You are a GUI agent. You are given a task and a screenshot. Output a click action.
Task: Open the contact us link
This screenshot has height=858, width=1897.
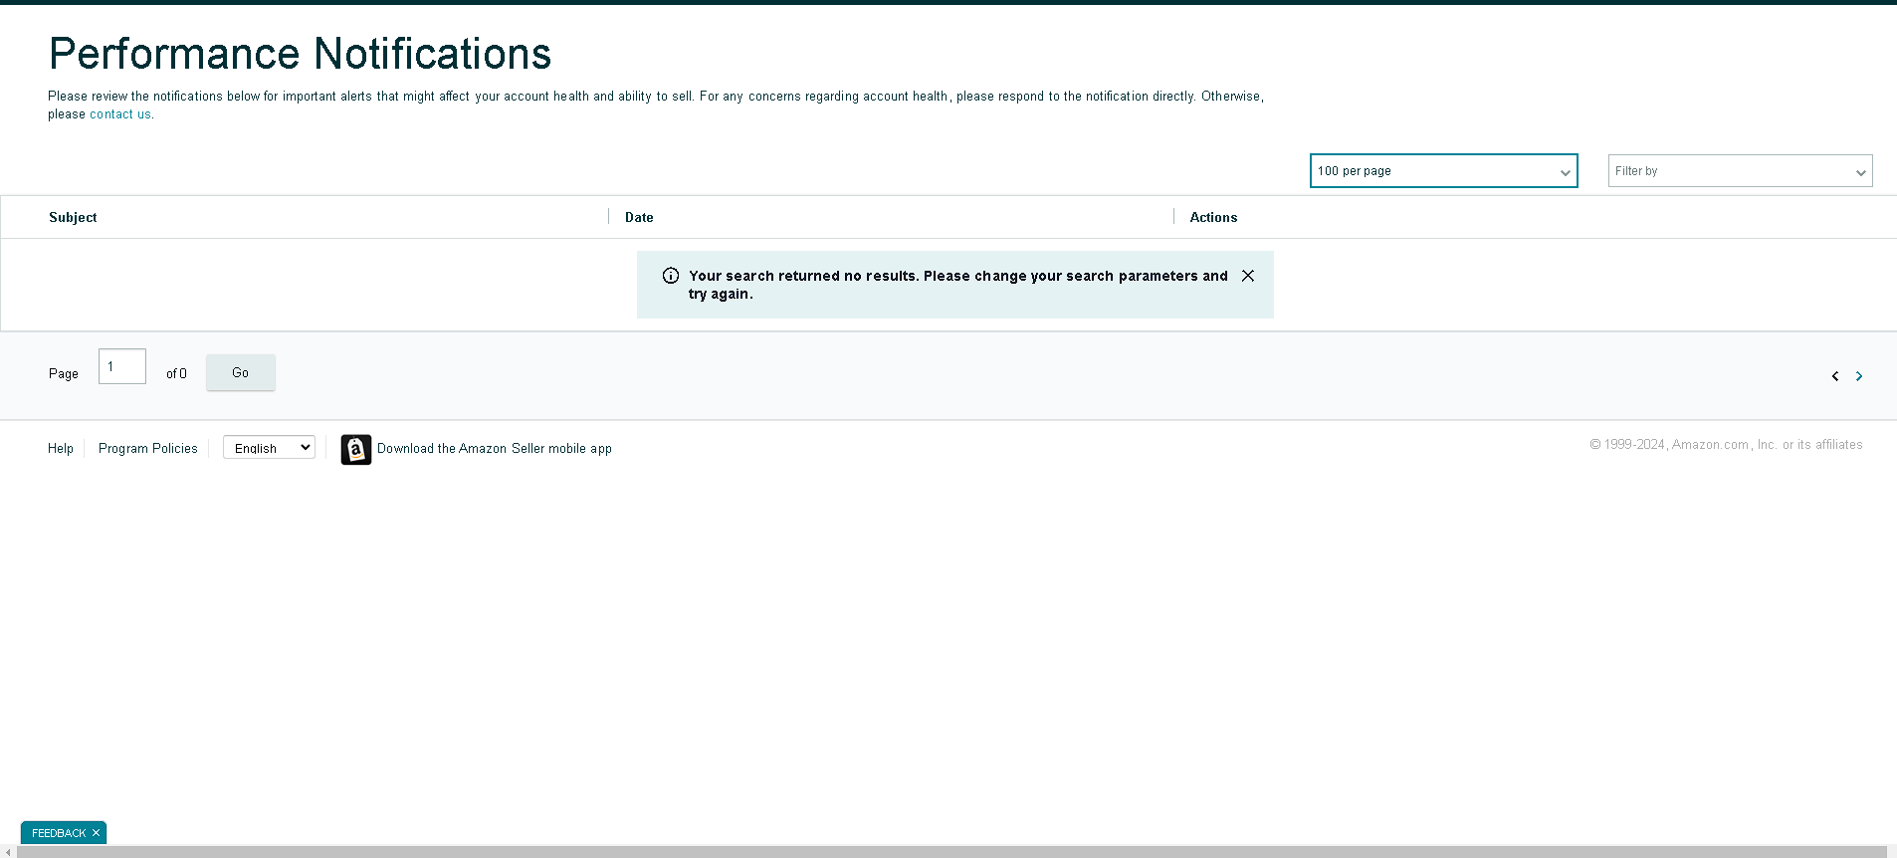click(x=120, y=114)
